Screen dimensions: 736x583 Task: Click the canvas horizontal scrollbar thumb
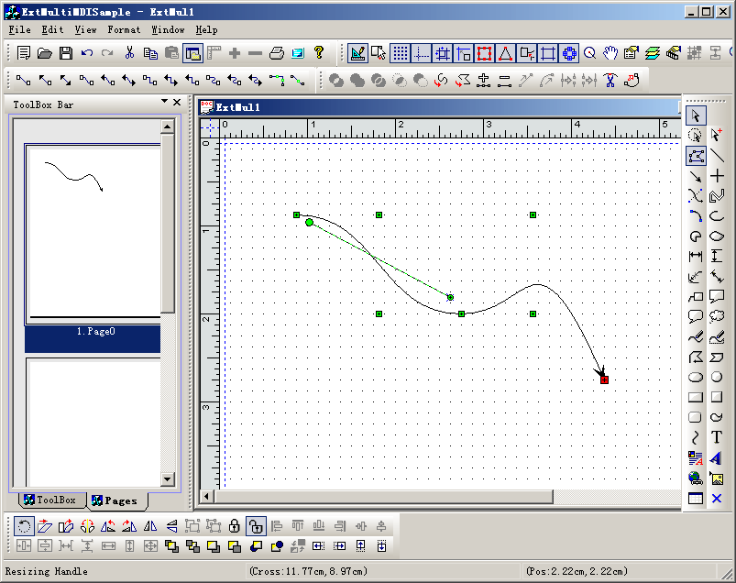pyautogui.click(x=383, y=496)
